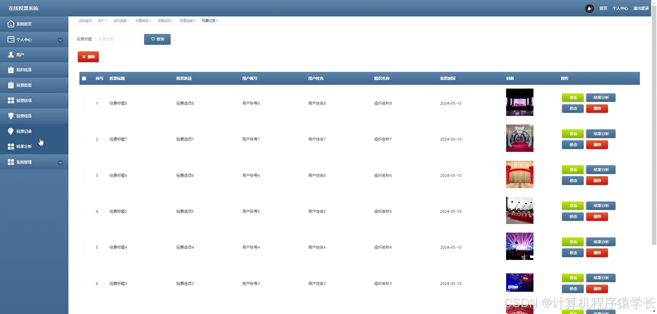Click 查看 for the 投票标题4 row
This screenshot has width=657, height=314.
coord(573,242)
